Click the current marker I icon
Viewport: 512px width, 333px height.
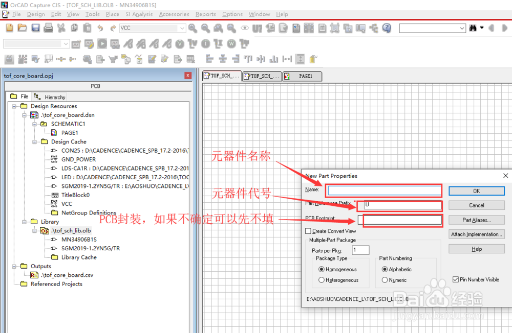(205, 43)
